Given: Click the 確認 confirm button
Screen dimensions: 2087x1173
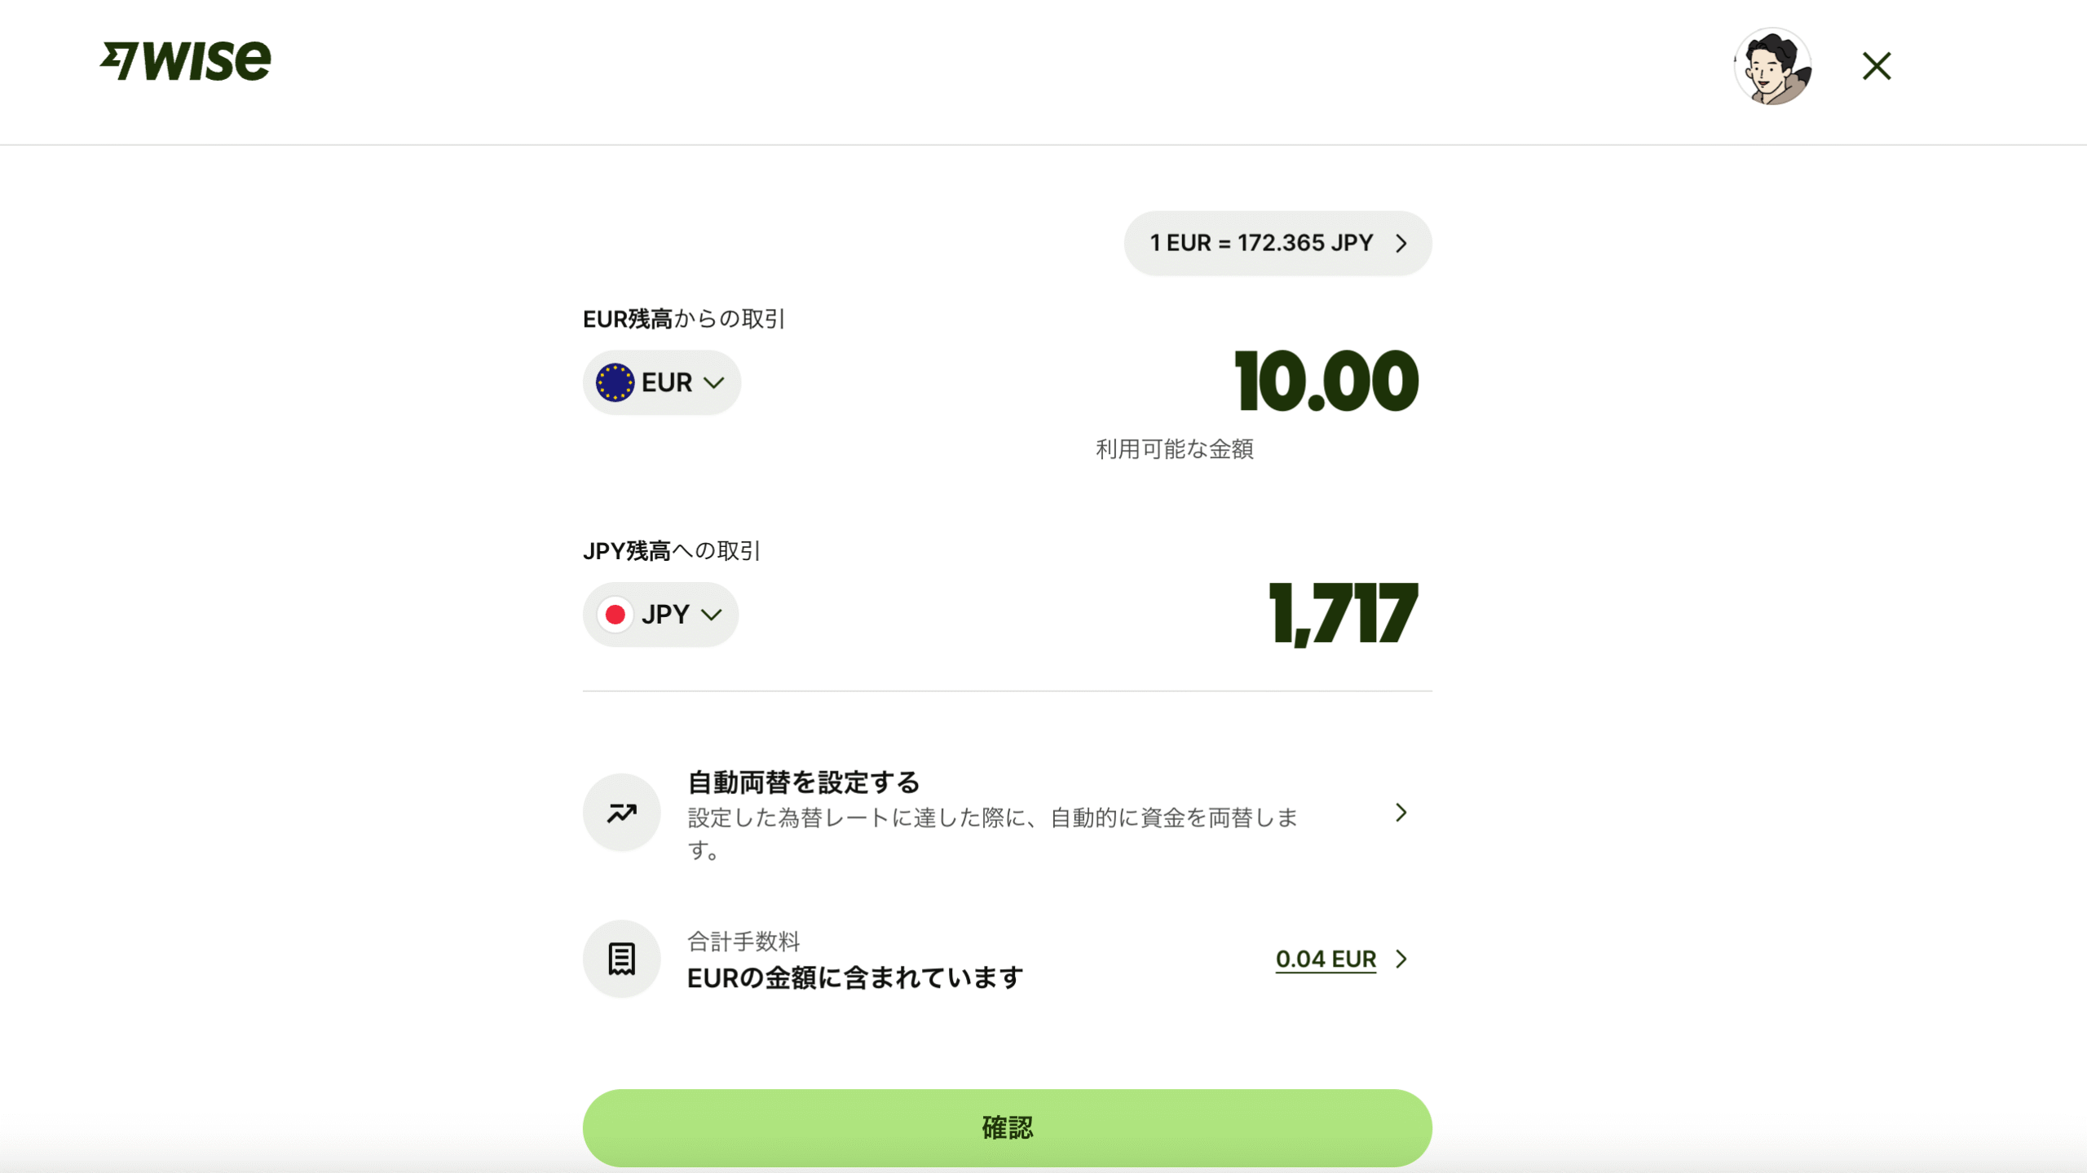Looking at the screenshot, I should click(1007, 1127).
